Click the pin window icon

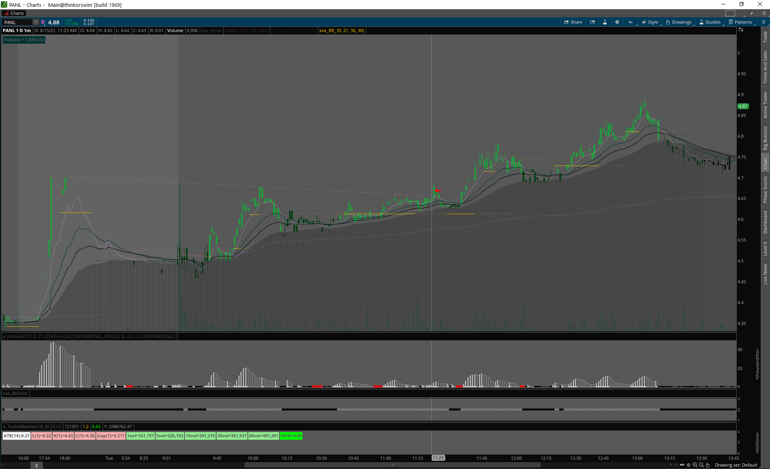click(752, 13)
